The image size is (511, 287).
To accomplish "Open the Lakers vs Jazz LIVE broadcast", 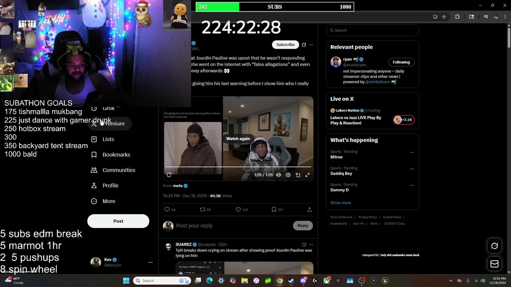I will pos(356,120).
